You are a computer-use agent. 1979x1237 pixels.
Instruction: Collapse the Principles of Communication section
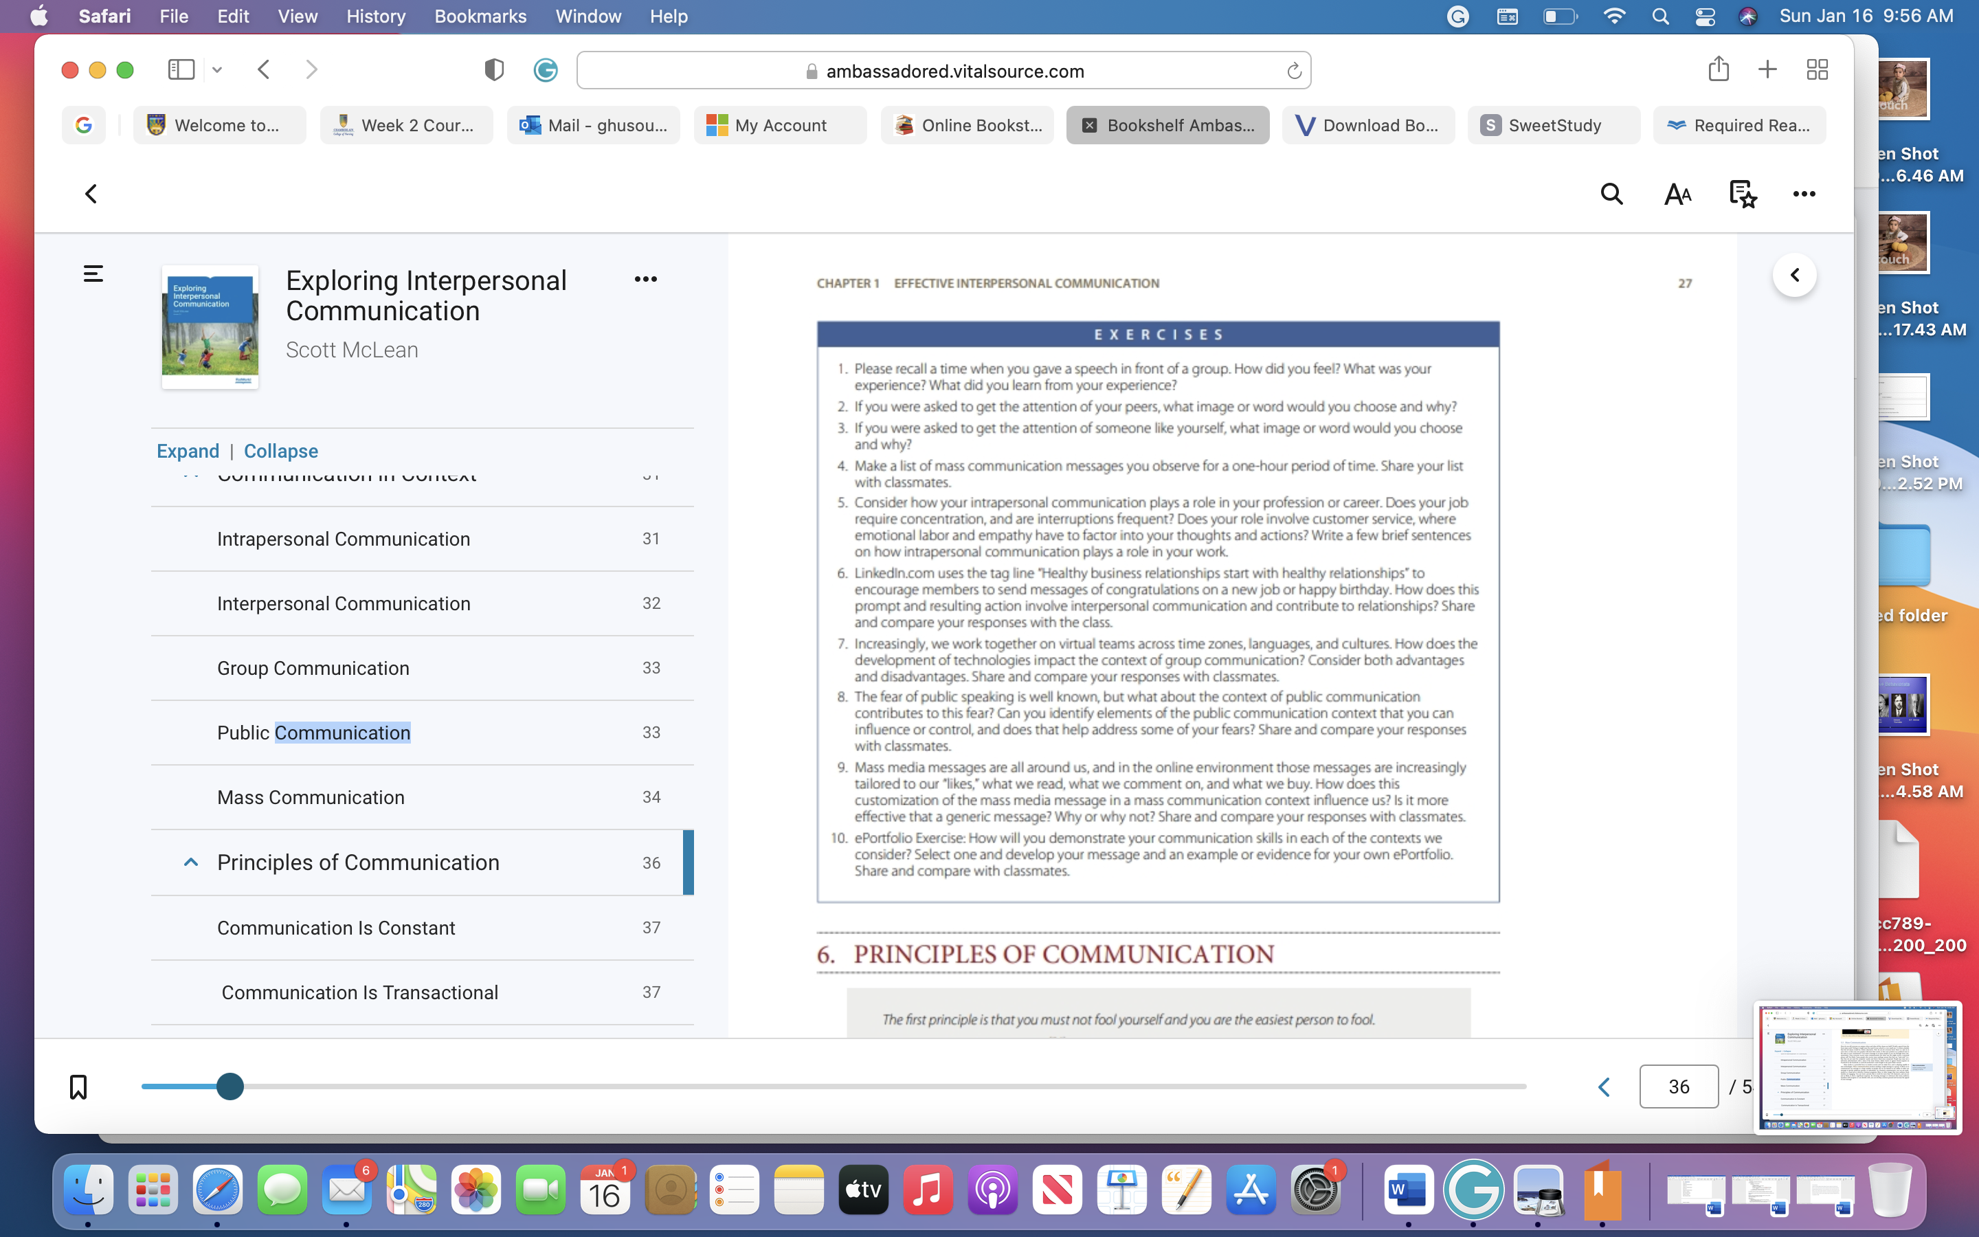(x=190, y=862)
